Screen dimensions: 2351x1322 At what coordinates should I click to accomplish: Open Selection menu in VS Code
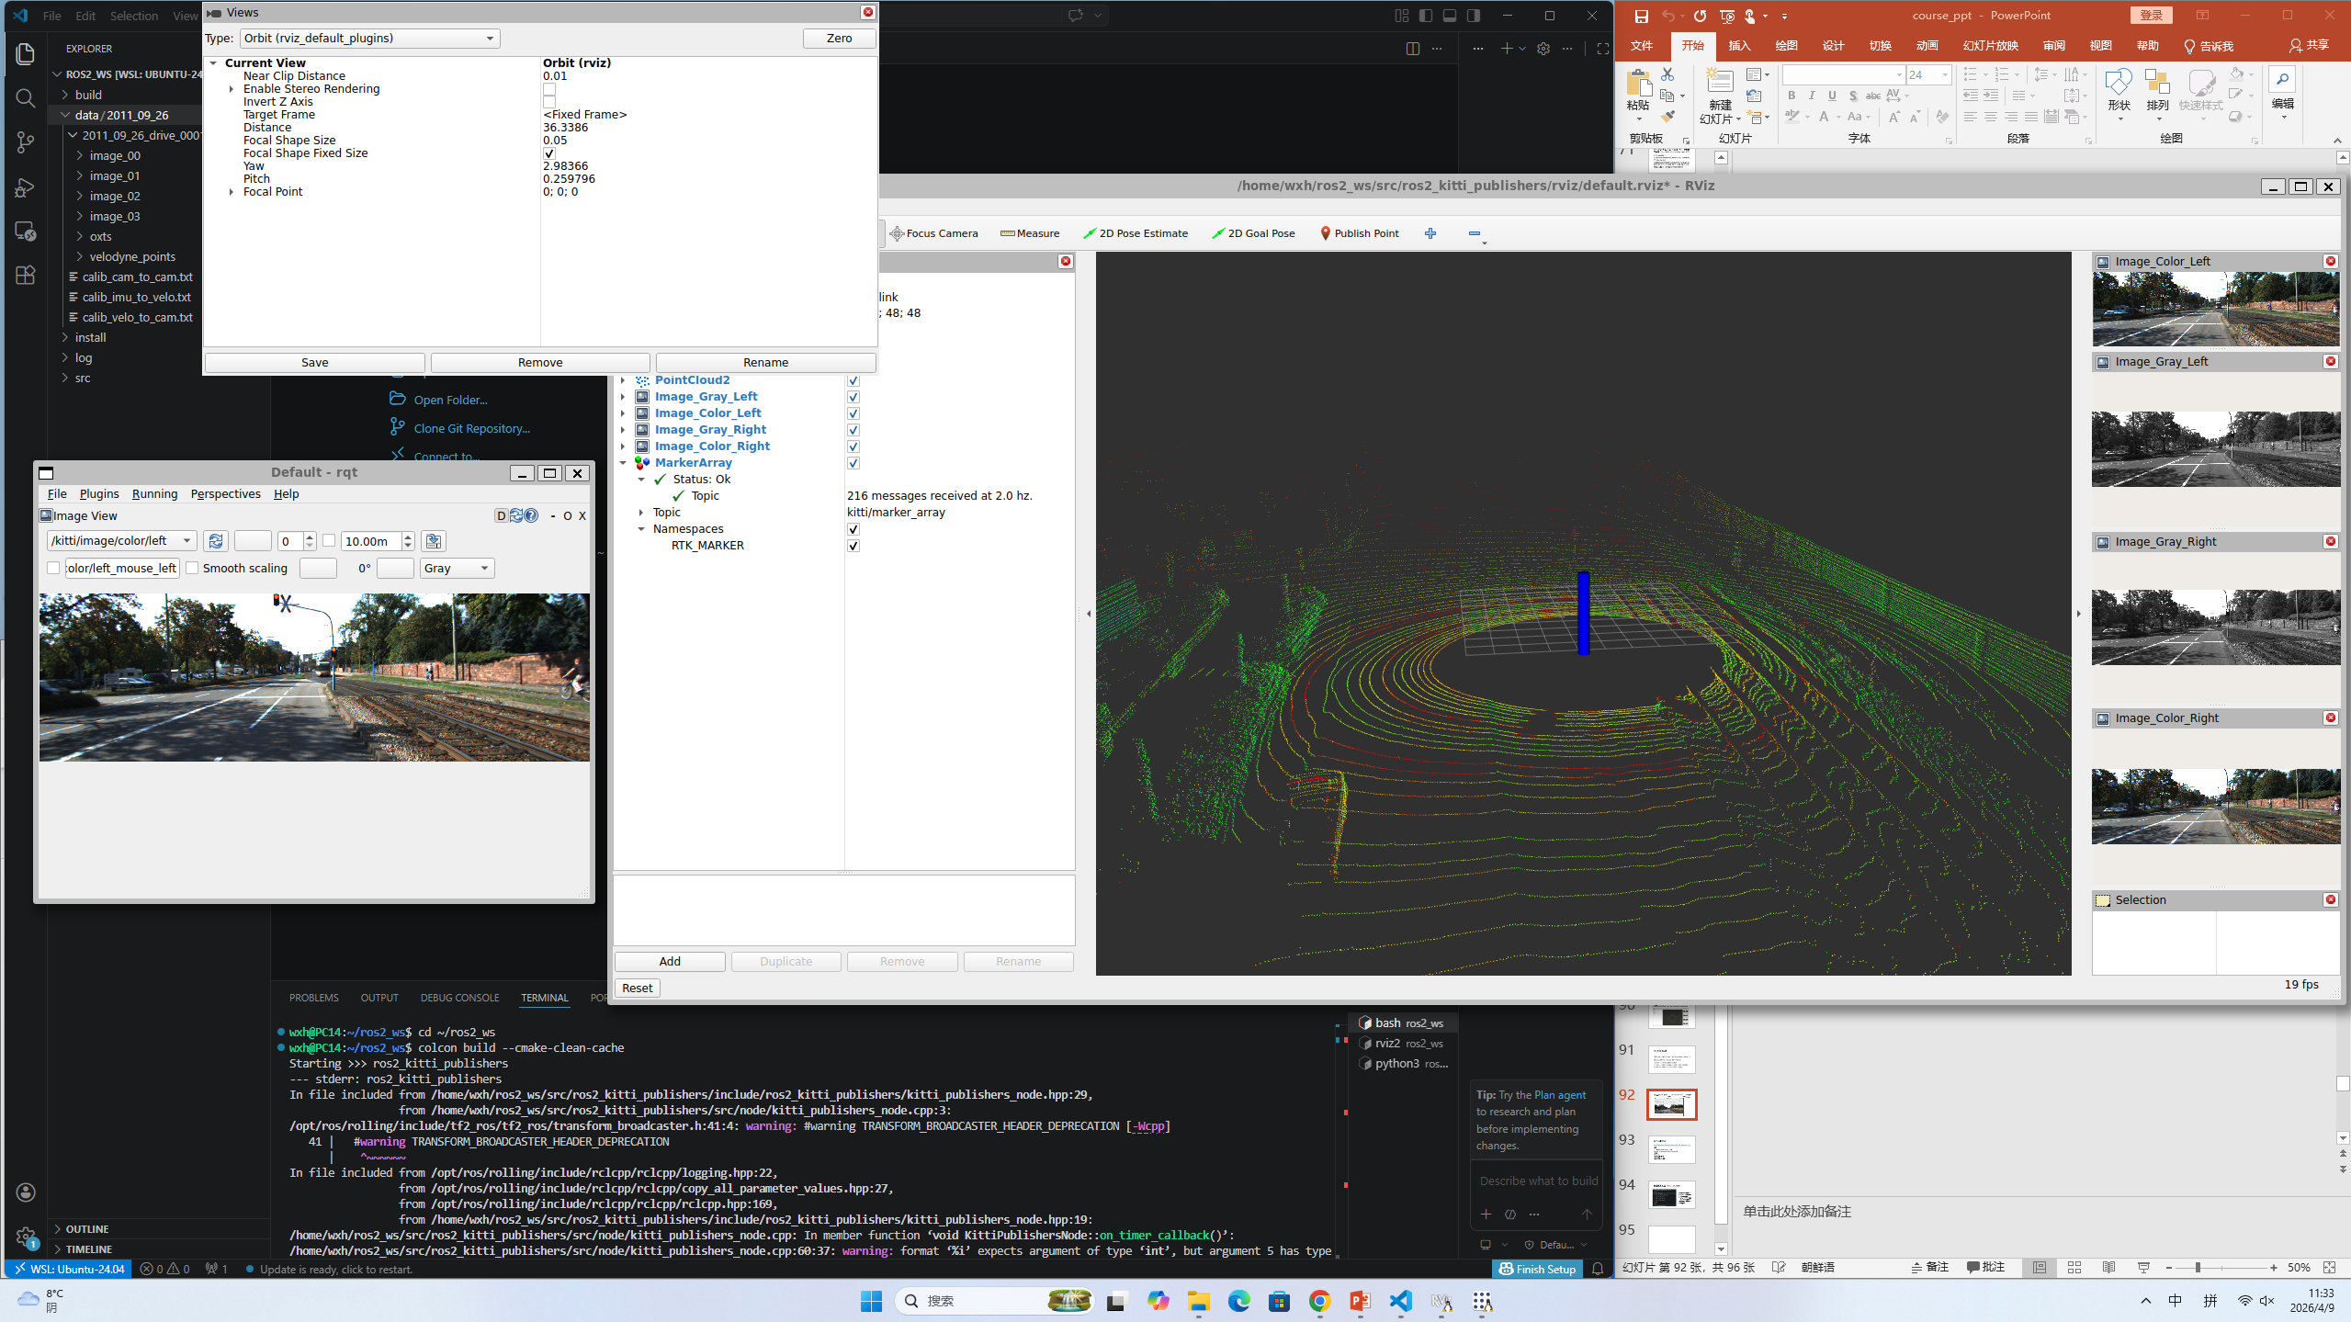134,16
